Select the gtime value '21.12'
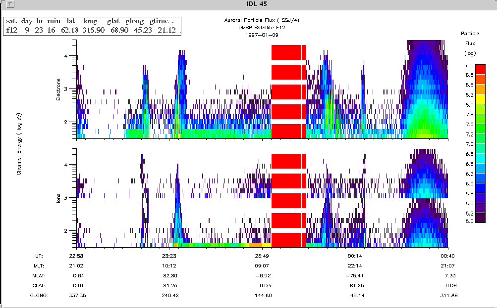This screenshot has height=308, width=497. pyautogui.click(x=166, y=30)
